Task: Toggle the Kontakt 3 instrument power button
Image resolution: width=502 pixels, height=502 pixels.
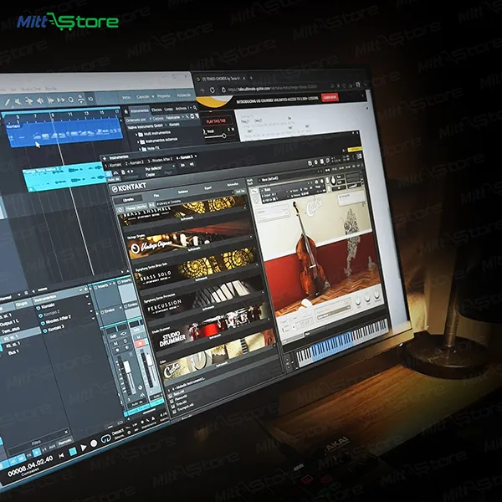Action: click(x=45, y=331)
